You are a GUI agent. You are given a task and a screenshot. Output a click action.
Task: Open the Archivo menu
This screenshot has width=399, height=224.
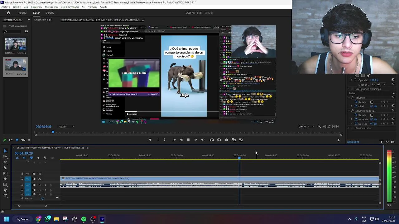click(5, 7)
